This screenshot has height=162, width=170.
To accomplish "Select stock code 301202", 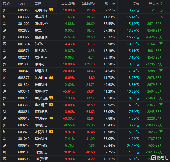I will tap(24, 24).
